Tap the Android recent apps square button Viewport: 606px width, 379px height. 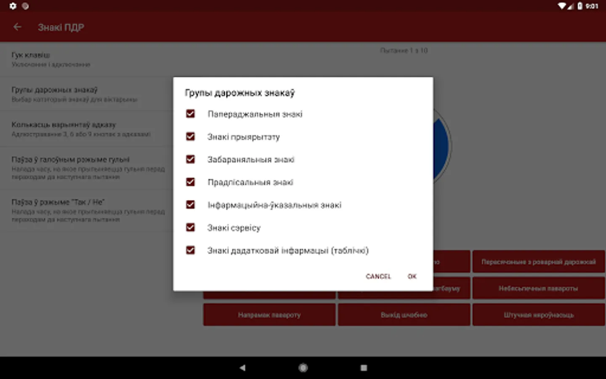coord(364,368)
